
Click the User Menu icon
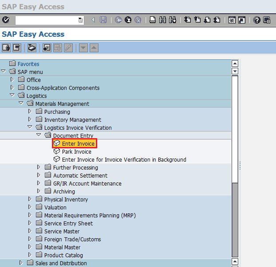[x=6, y=48]
